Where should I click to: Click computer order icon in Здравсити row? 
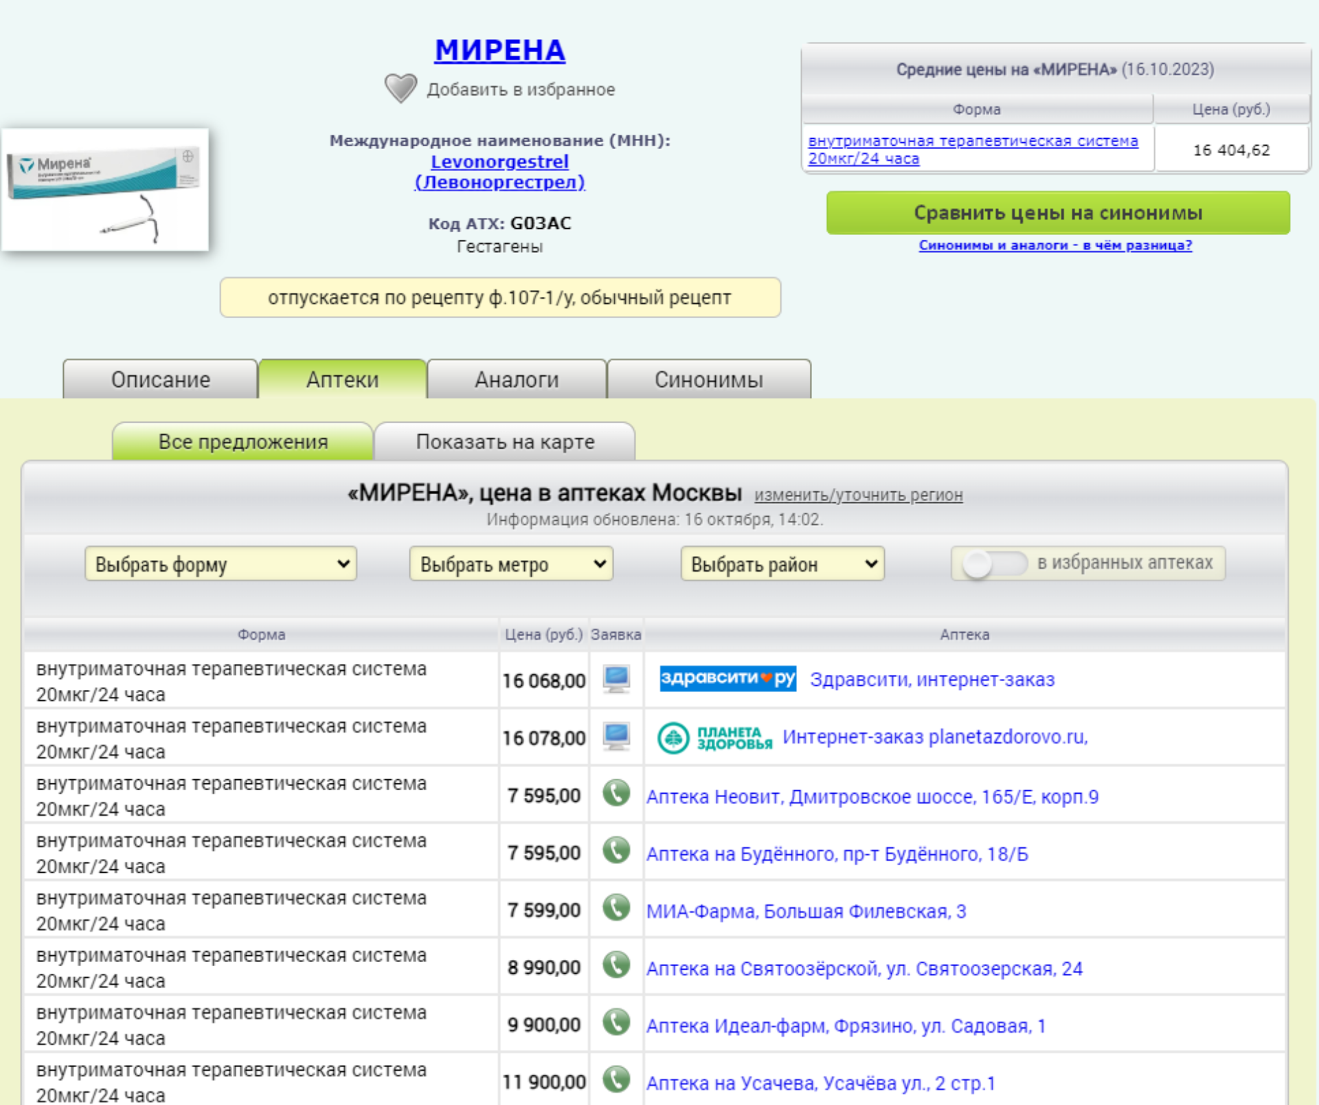coord(616,679)
